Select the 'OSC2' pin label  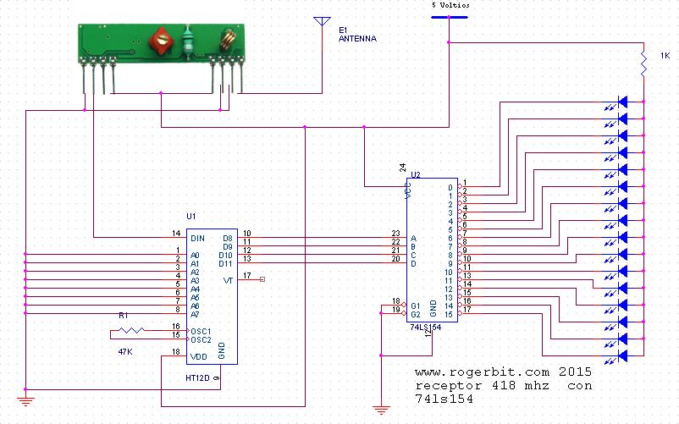pyautogui.click(x=201, y=340)
